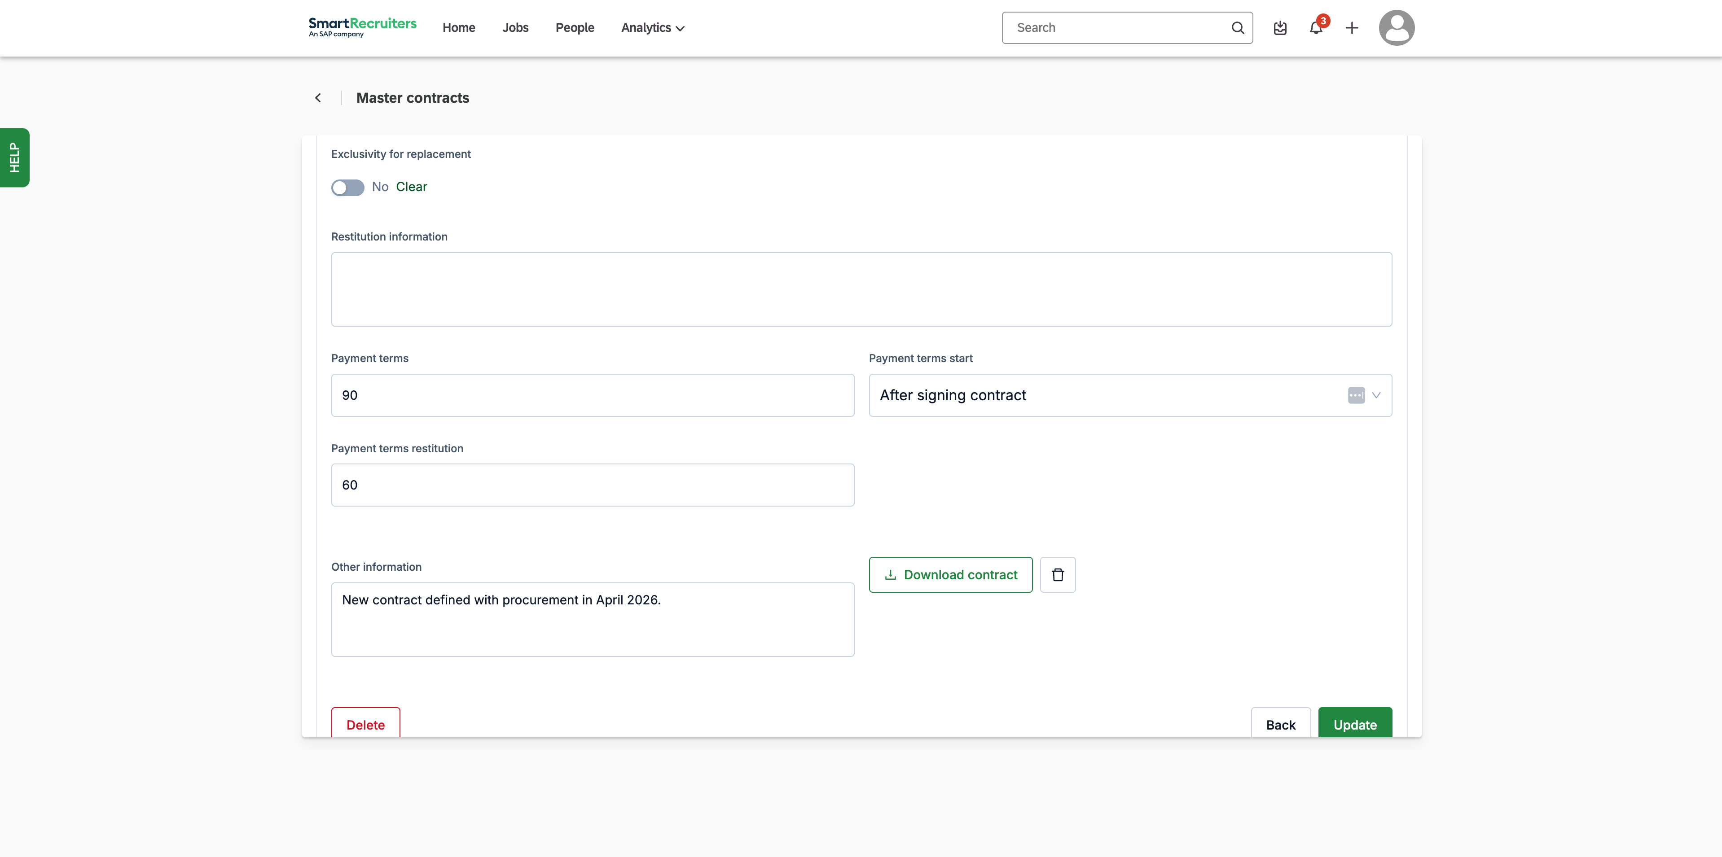Click the Payment terms field showing 90
The height and width of the screenshot is (857, 1722).
tap(593, 395)
